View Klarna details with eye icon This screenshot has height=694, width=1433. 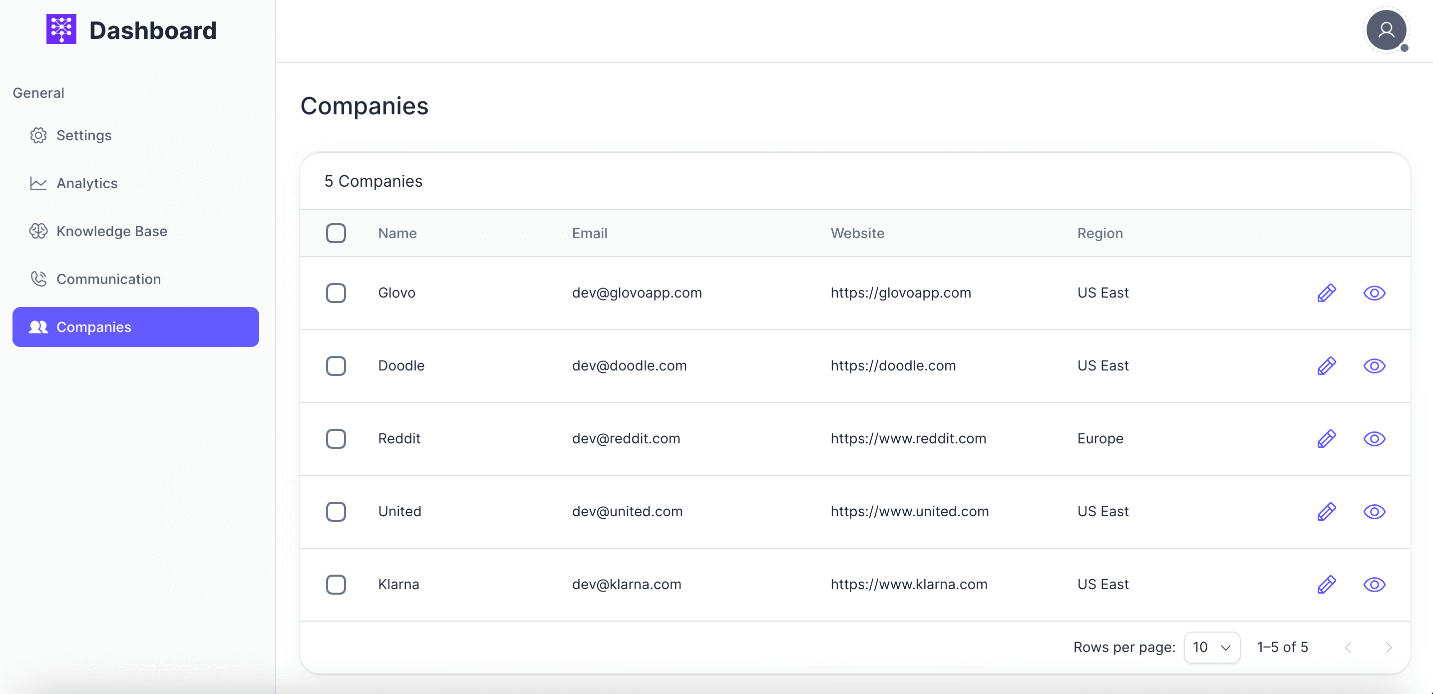click(1374, 584)
